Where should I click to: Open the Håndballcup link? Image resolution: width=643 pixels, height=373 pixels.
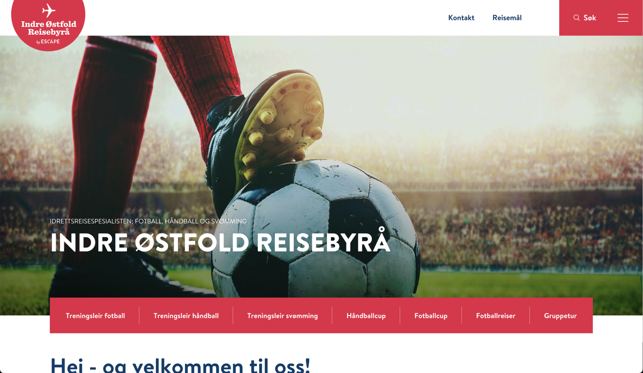[366, 316]
